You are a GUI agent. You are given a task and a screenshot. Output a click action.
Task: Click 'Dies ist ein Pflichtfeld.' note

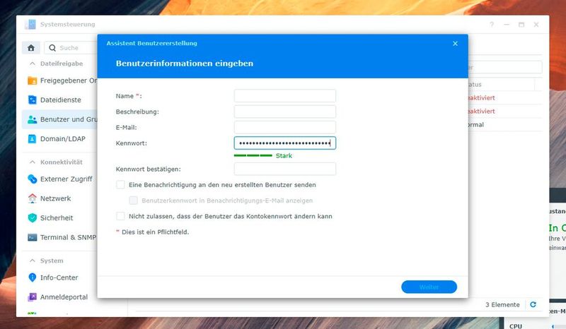coord(155,232)
